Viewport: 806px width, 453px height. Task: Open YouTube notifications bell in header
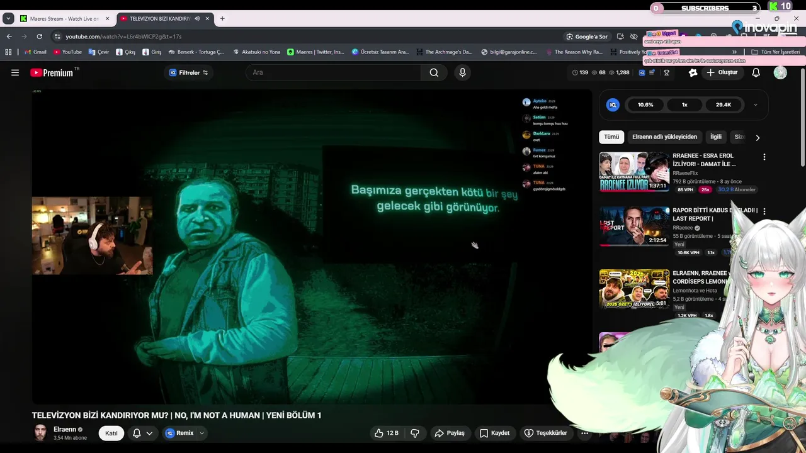click(756, 72)
